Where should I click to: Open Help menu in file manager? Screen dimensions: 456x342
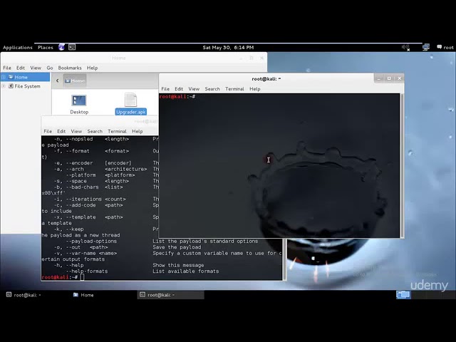[x=92, y=68]
